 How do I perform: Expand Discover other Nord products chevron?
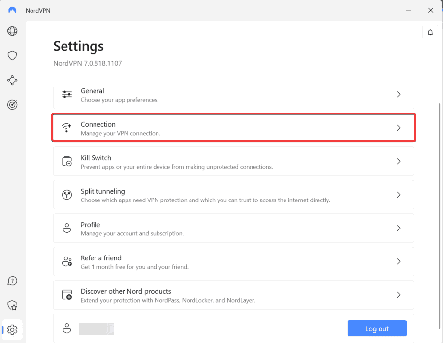pos(399,295)
